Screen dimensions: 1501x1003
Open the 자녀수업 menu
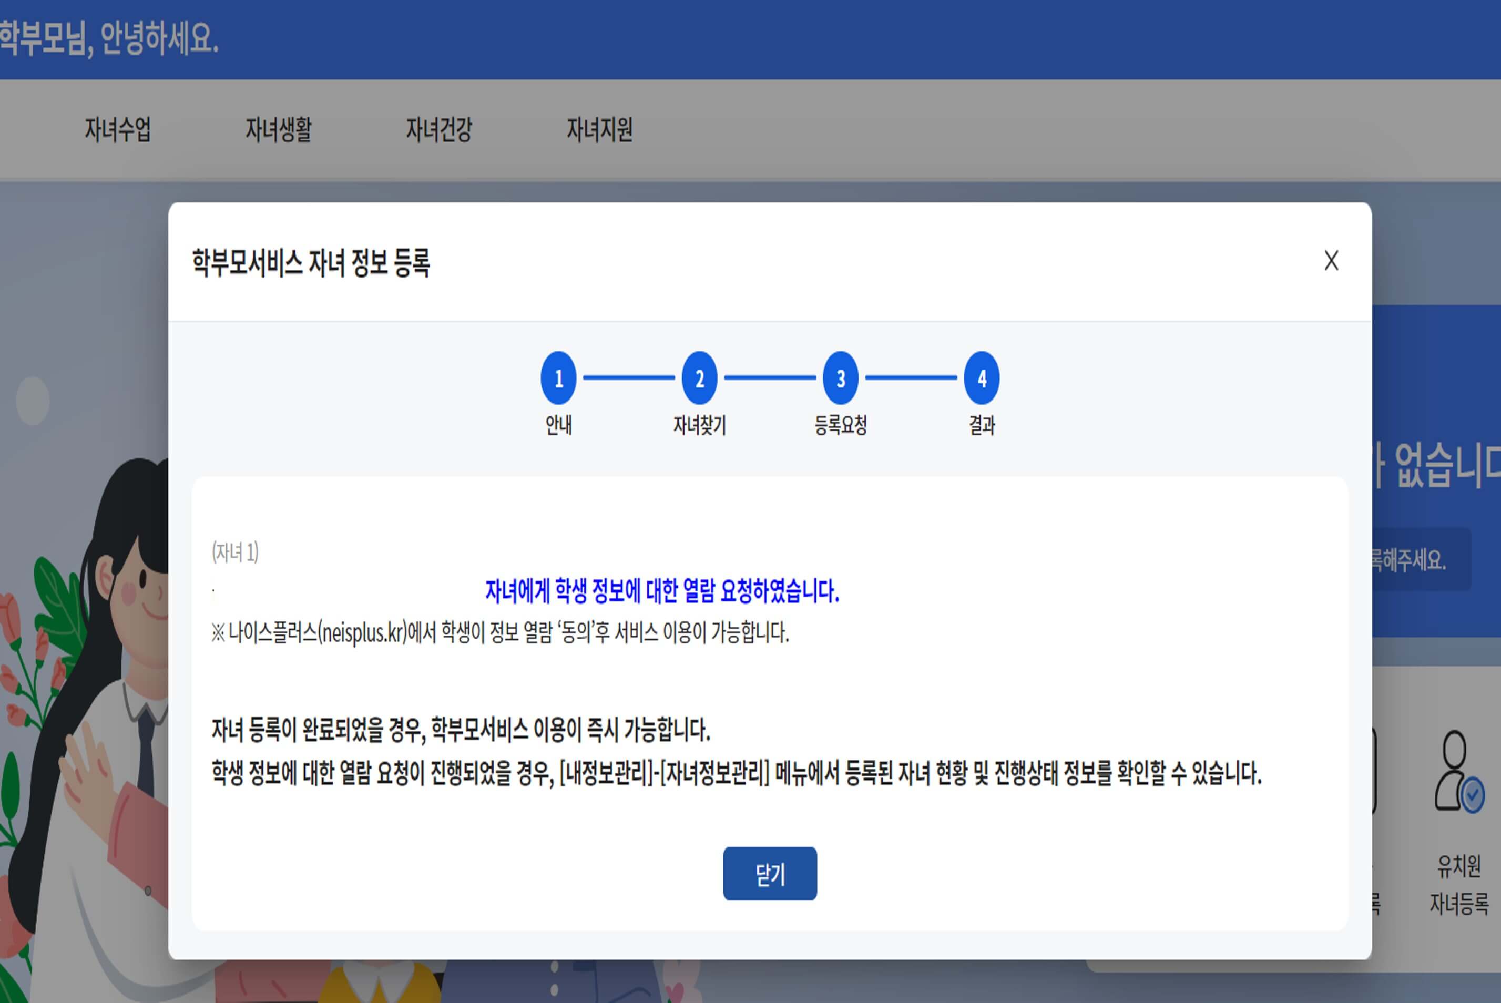point(118,129)
